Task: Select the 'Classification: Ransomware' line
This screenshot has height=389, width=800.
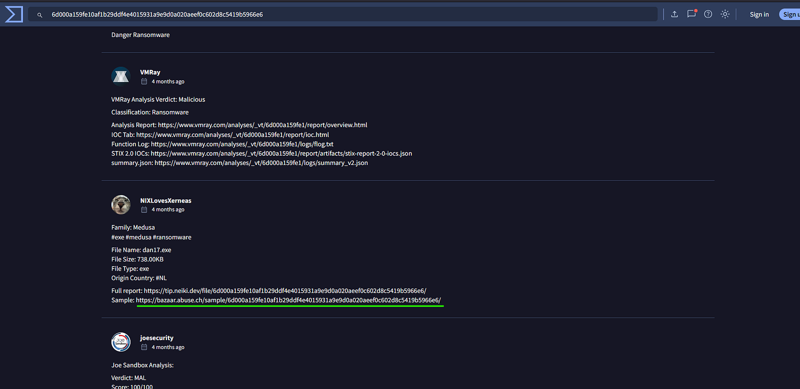Action: tap(150, 112)
